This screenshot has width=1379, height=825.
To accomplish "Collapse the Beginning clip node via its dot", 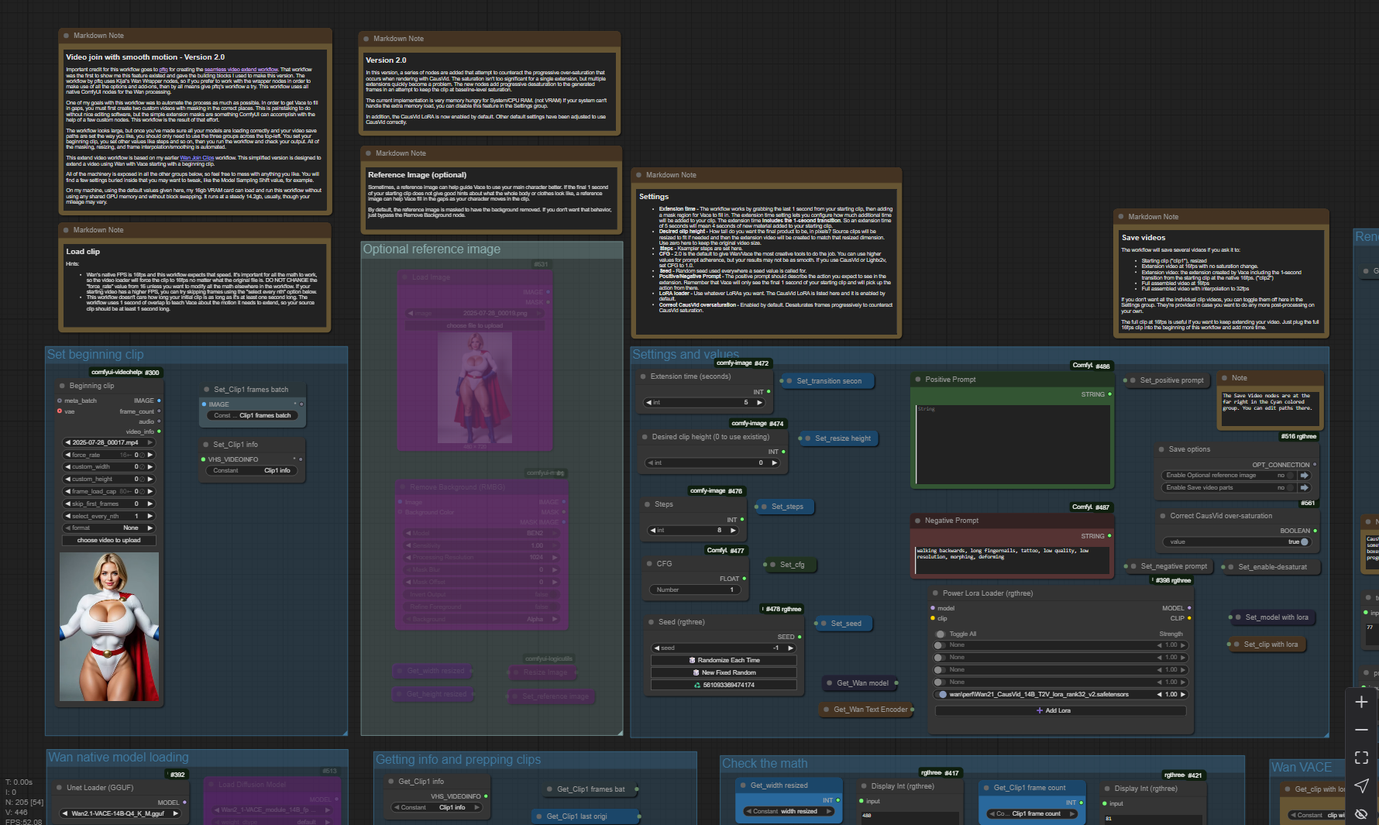I will pyautogui.click(x=62, y=386).
